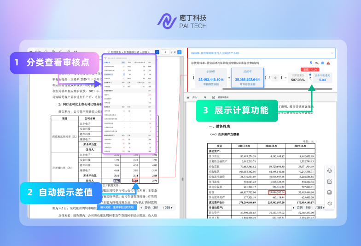
Task: Click the divisor field showing 2
Action: click(275, 78)
